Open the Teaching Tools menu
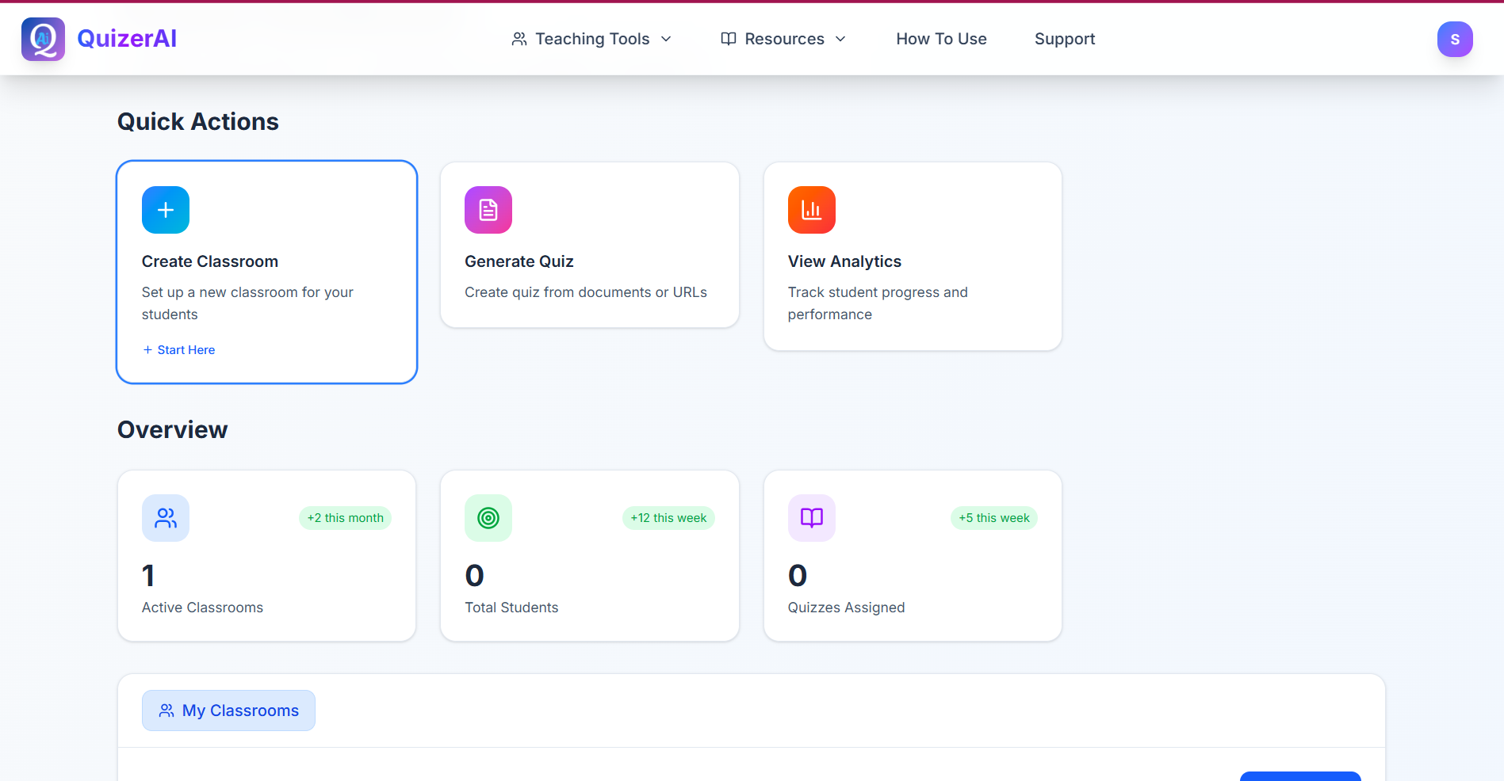This screenshot has height=781, width=1504. [x=592, y=39]
